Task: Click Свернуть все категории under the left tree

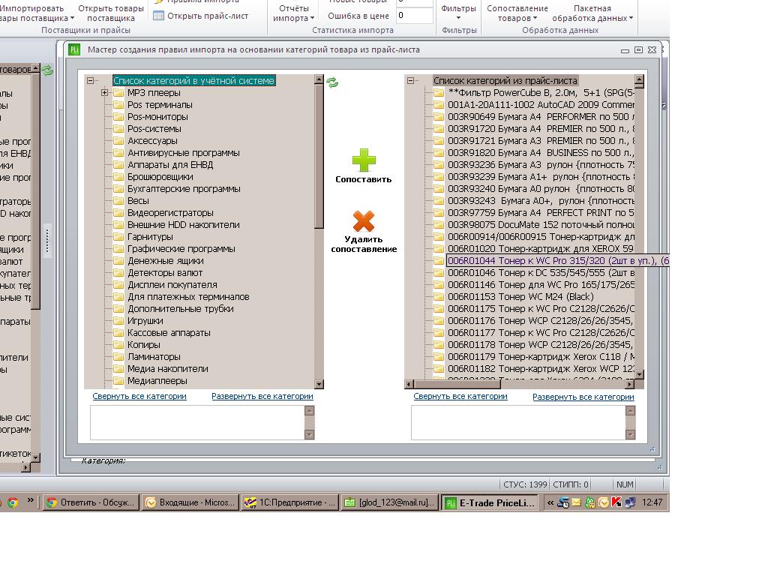Action: click(139, 396)
